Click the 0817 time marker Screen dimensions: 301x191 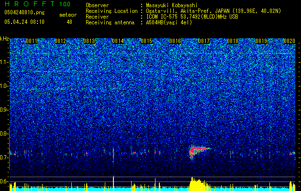point(204,41)
